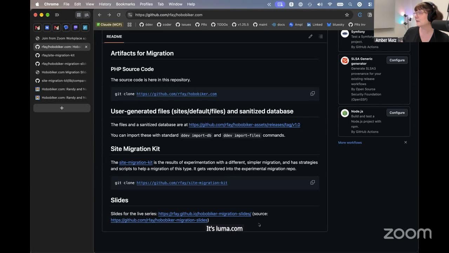Bookmark this page with the star icon
Screen dimensions: 449x253
tap(347, 15)
